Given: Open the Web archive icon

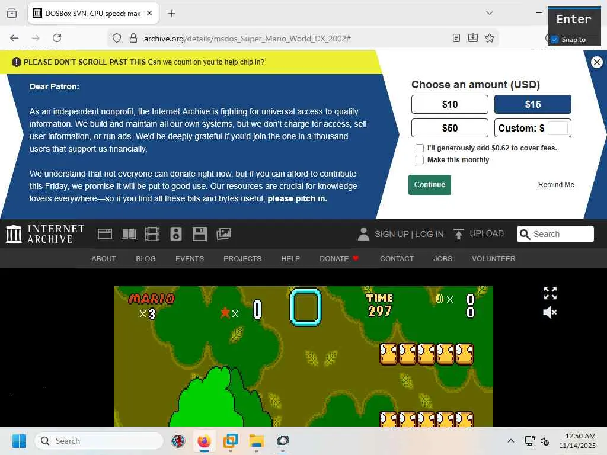Looking at the screenshot, I should (104, 234).
